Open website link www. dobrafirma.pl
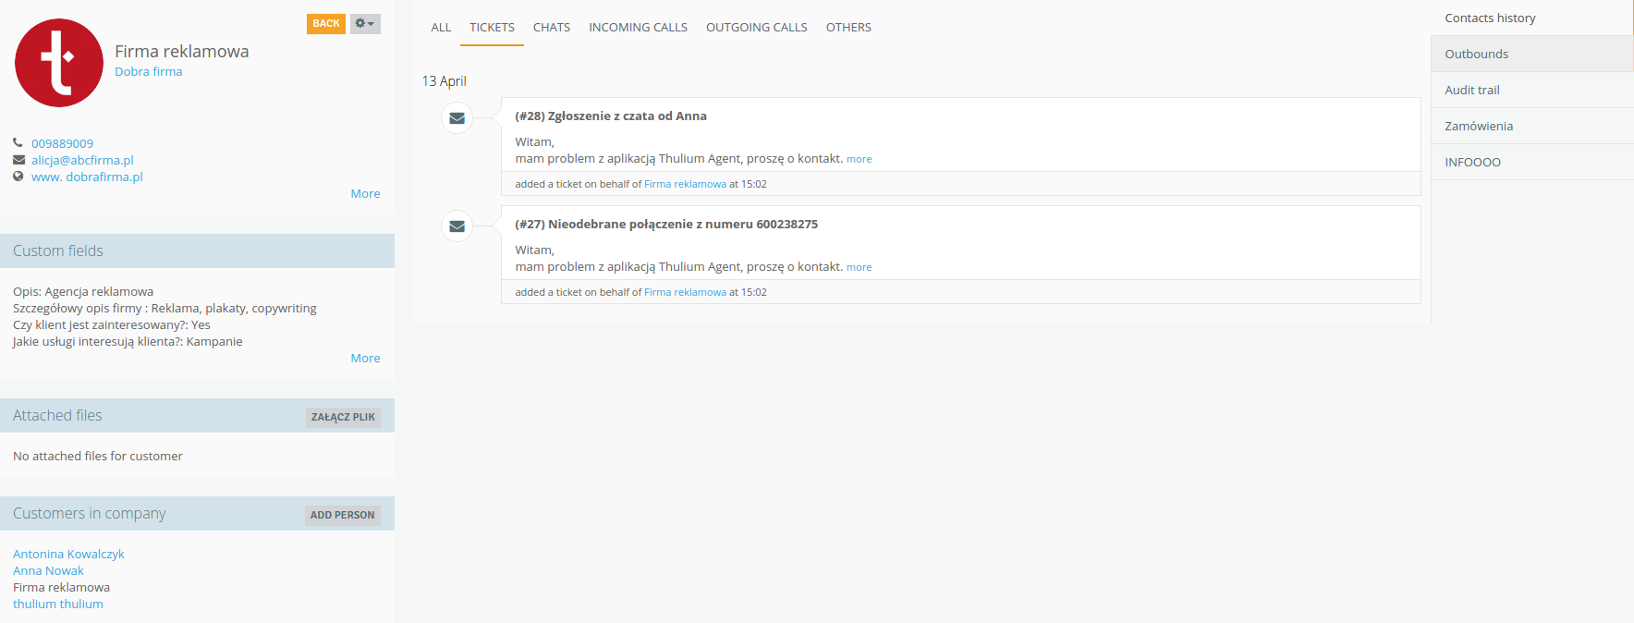This screenshot has width=1634, height=623. (87, 177)
